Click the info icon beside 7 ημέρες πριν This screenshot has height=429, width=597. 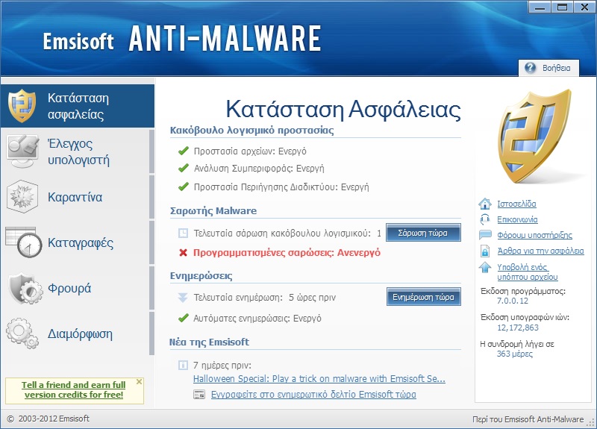(x=183, y=366)
